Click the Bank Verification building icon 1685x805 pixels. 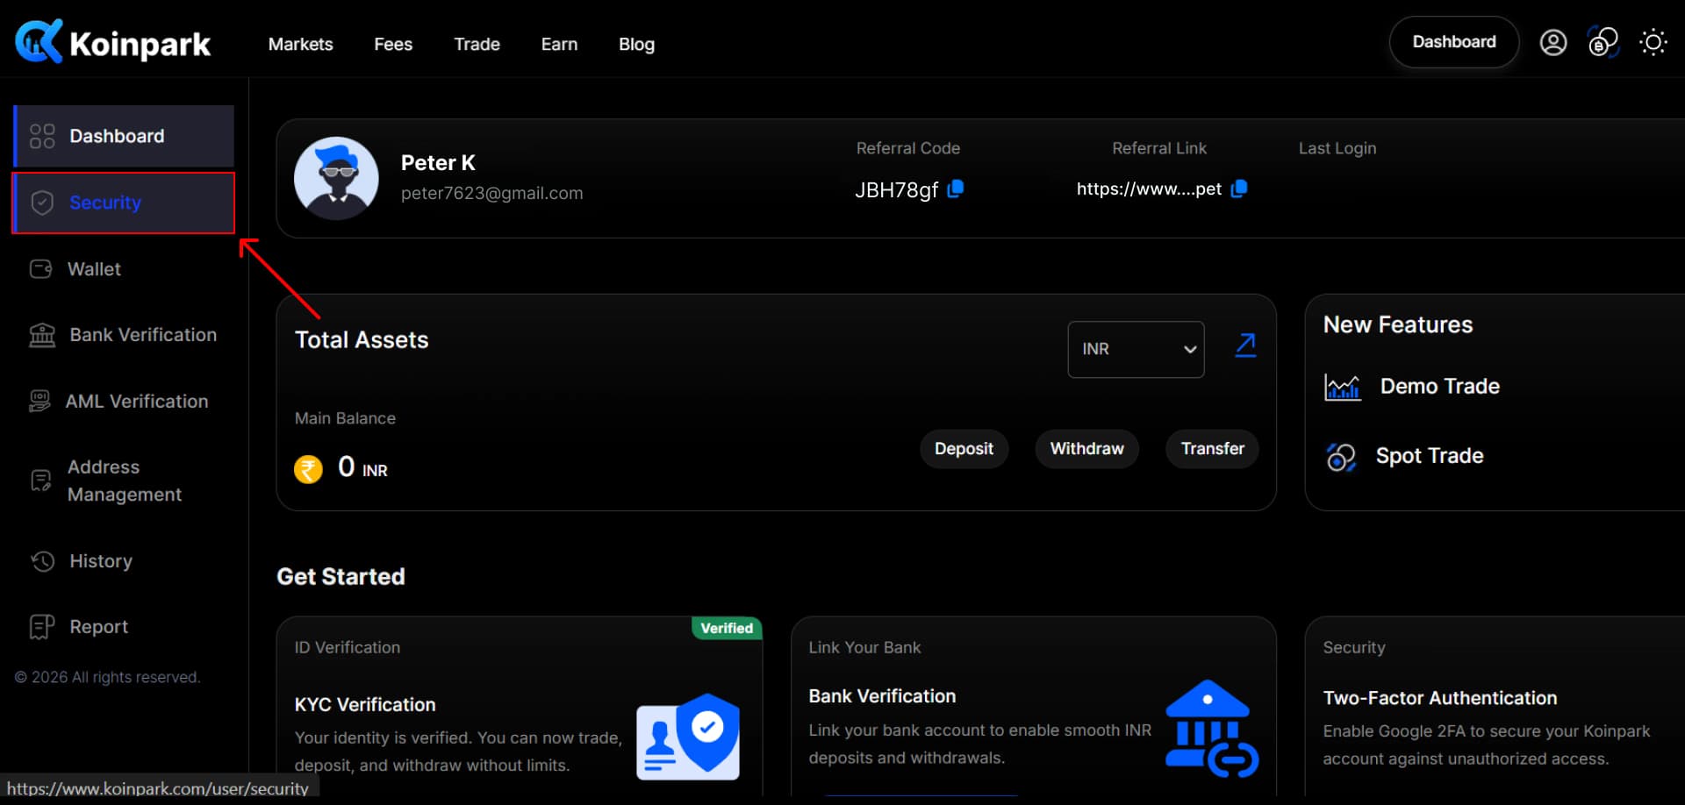(42, 335)
